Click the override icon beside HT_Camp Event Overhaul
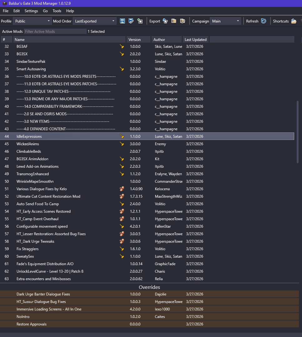The height and width of the screenshot is (337, 302). click(x=122, y=219)
